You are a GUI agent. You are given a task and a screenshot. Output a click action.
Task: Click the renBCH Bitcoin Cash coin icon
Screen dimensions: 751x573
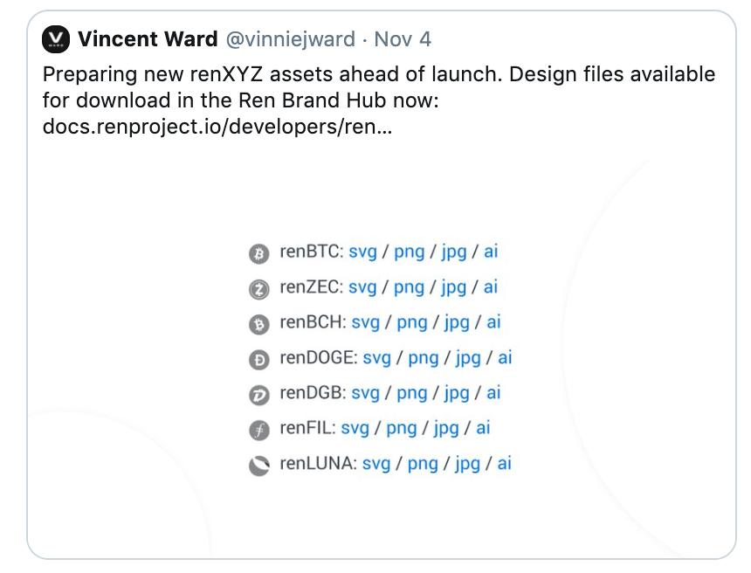[x=259, y=325]
